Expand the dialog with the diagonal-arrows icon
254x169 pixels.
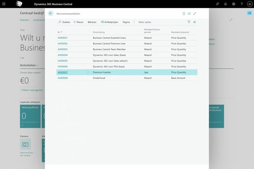[x=195, y=14]
